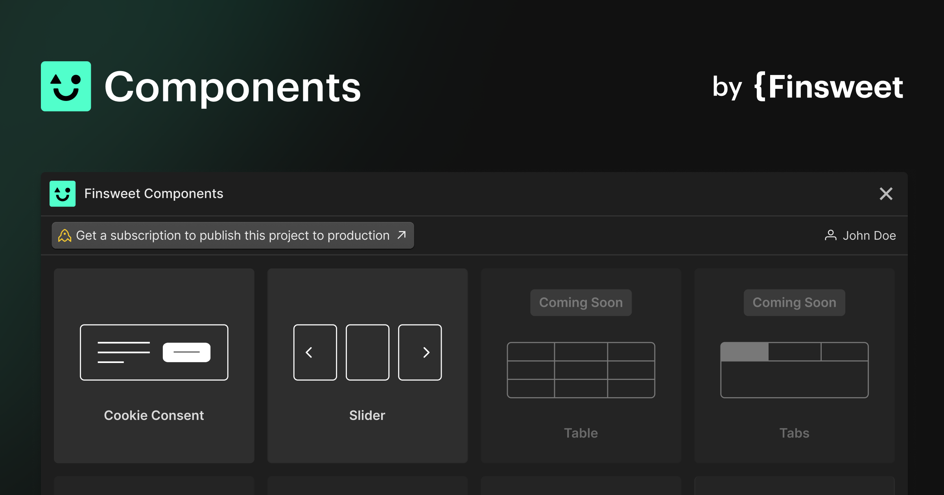Click the Coming Soon badge above Table

pos(581,302)
